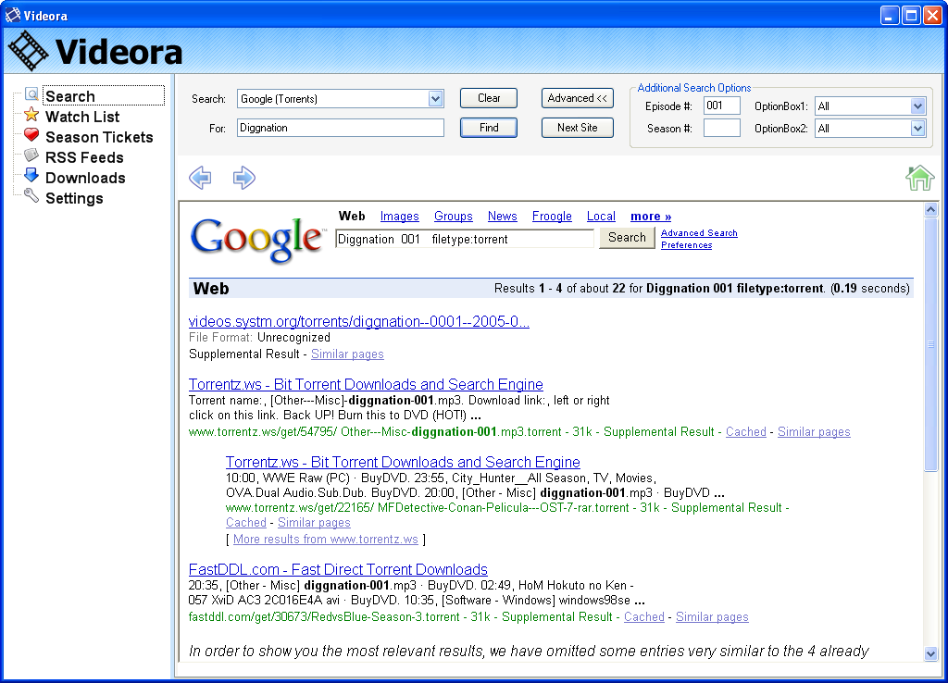Expand the OptionBox1 dropdown
The image size is (948, 683).
point(917,106)
